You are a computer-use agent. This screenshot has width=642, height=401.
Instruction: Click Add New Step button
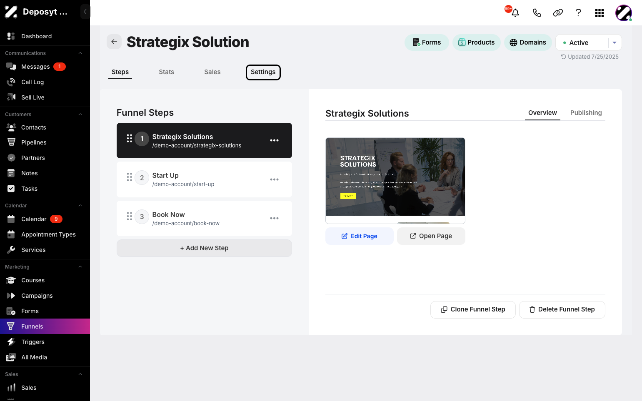204,248
